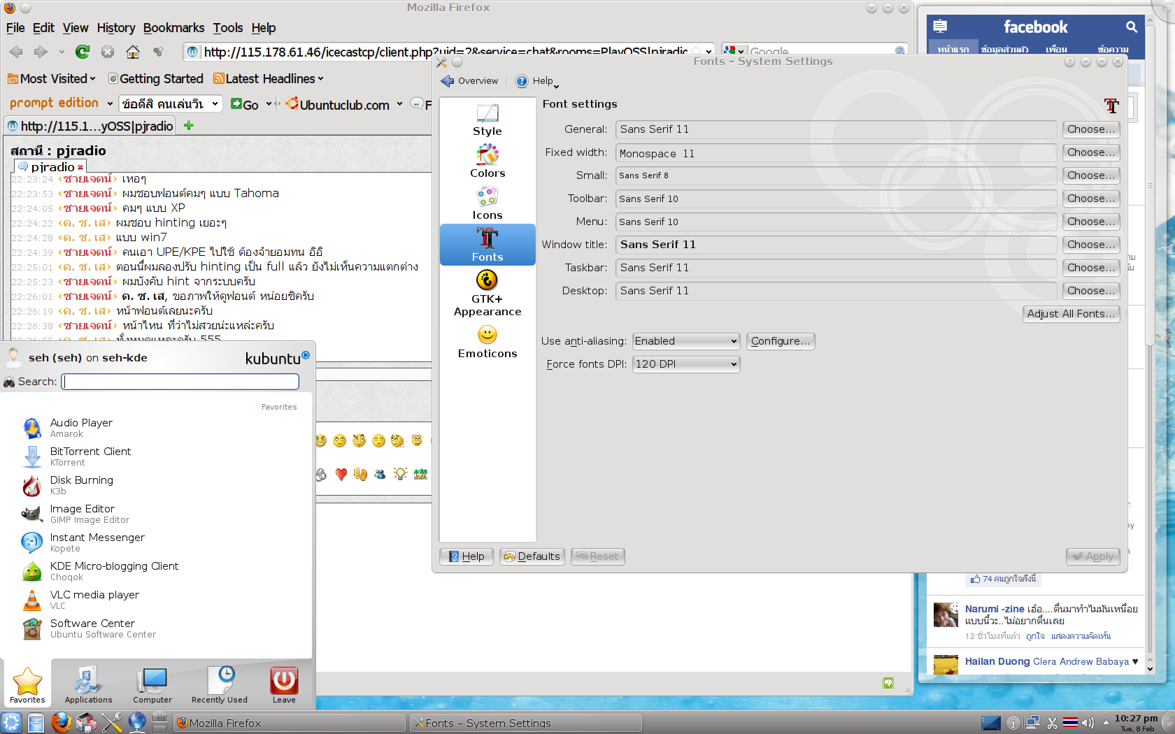The width and height of the screenshot is (1175, 734).
Task: Launch Kopete Instant Messenger
Action: [157, 542]
